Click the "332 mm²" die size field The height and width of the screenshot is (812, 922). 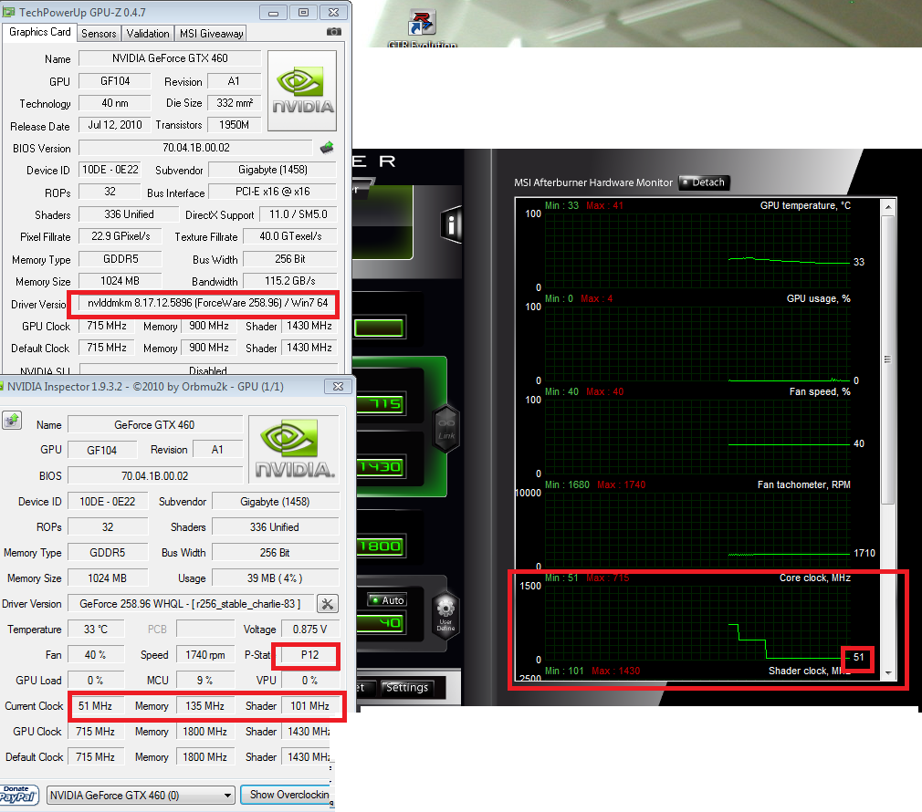pos(234,103)
